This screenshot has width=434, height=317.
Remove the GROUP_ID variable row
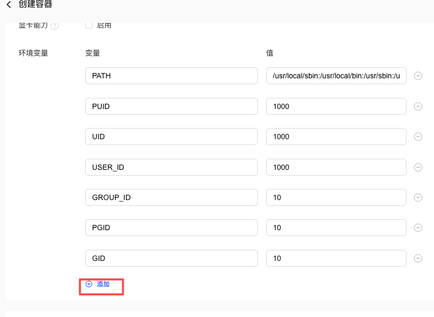[x=418, y=197]
